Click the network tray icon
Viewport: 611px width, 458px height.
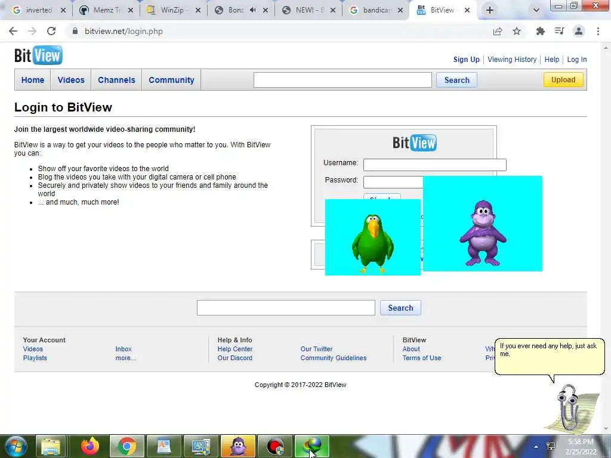click(x=551, y=446)
